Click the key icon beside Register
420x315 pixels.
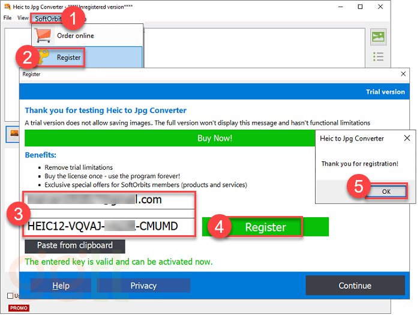pyautogui.click(x=44, y=58)
